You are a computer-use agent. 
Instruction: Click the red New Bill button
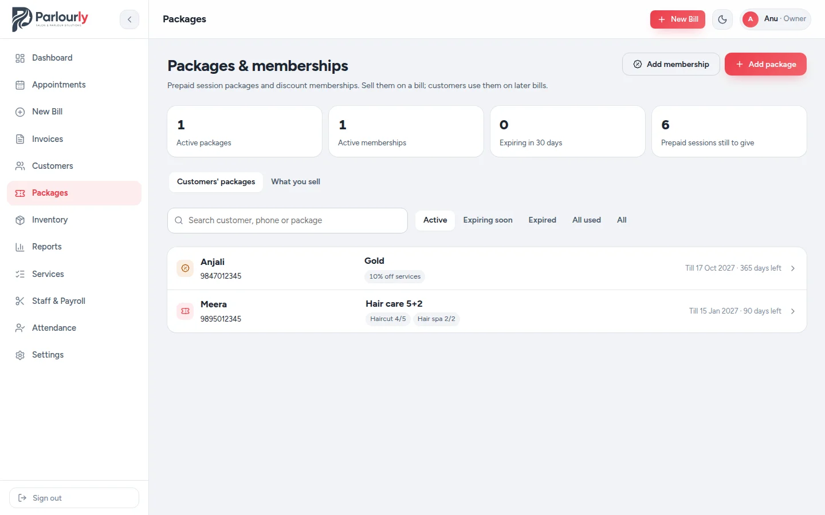tap(678, 19)
